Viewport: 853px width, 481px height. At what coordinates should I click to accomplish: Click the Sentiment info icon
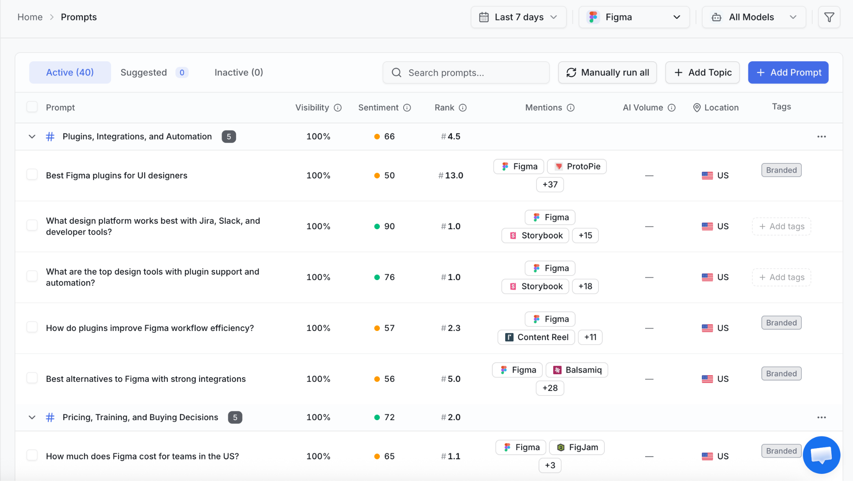pos(407,108)
